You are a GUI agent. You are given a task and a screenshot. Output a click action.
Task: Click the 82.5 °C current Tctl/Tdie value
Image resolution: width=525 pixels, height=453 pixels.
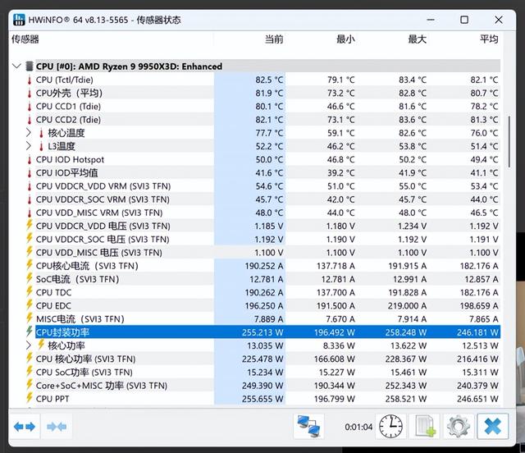[x=269, y=80]
